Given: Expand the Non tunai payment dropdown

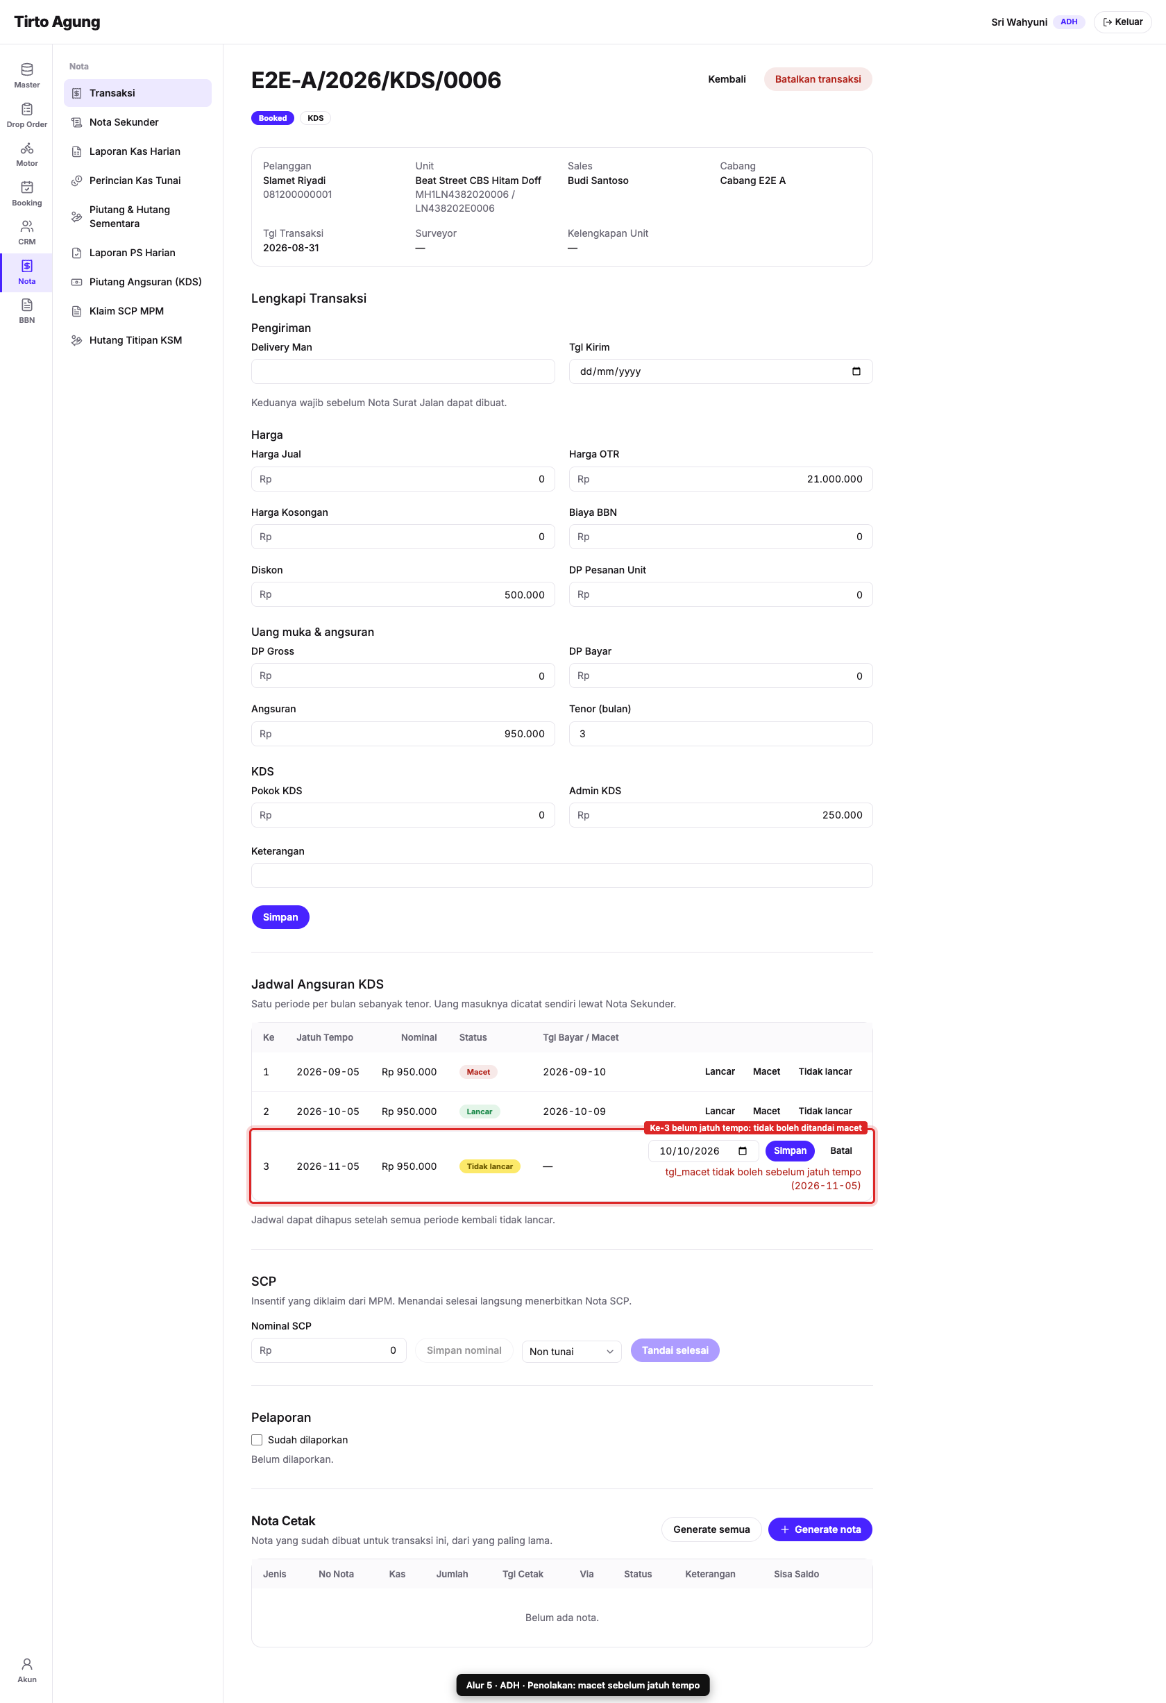Looking at the screenshot, I should click(x=571, y=1351).
